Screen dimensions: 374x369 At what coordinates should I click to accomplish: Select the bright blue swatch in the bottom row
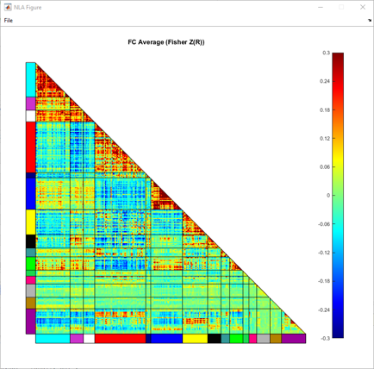coord(167,339)
